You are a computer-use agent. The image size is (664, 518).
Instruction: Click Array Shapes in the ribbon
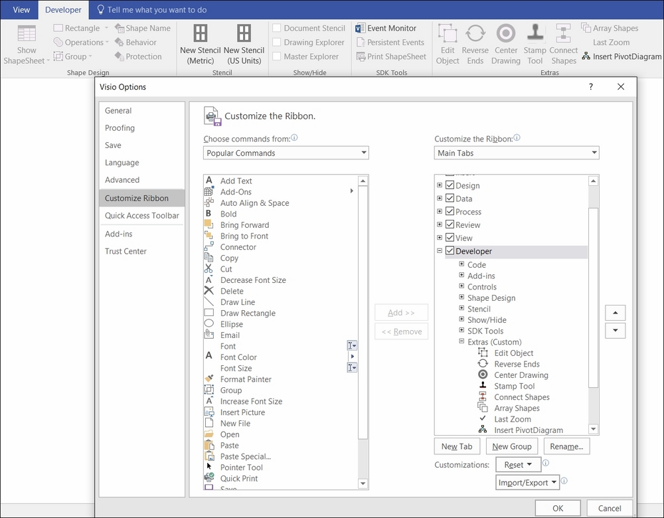click(610, 29)
